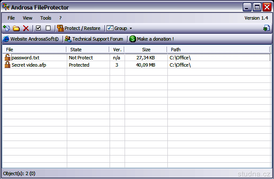Open the File menu

[11, 18]
